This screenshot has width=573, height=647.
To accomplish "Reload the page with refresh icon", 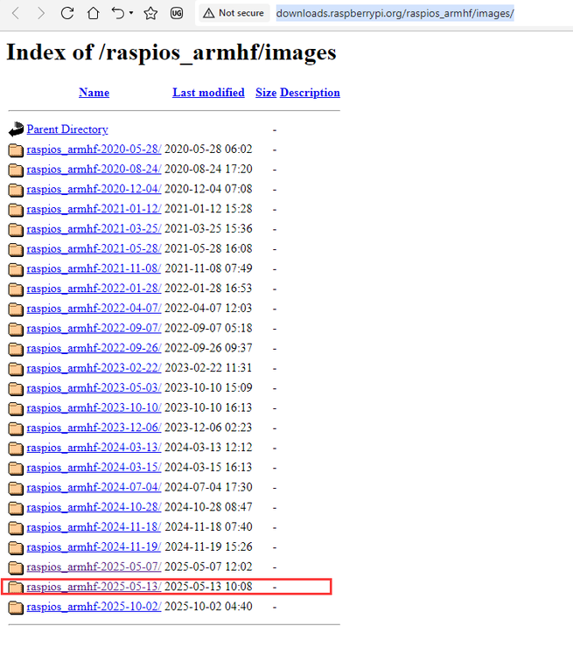I will click(x=67, y=13).
